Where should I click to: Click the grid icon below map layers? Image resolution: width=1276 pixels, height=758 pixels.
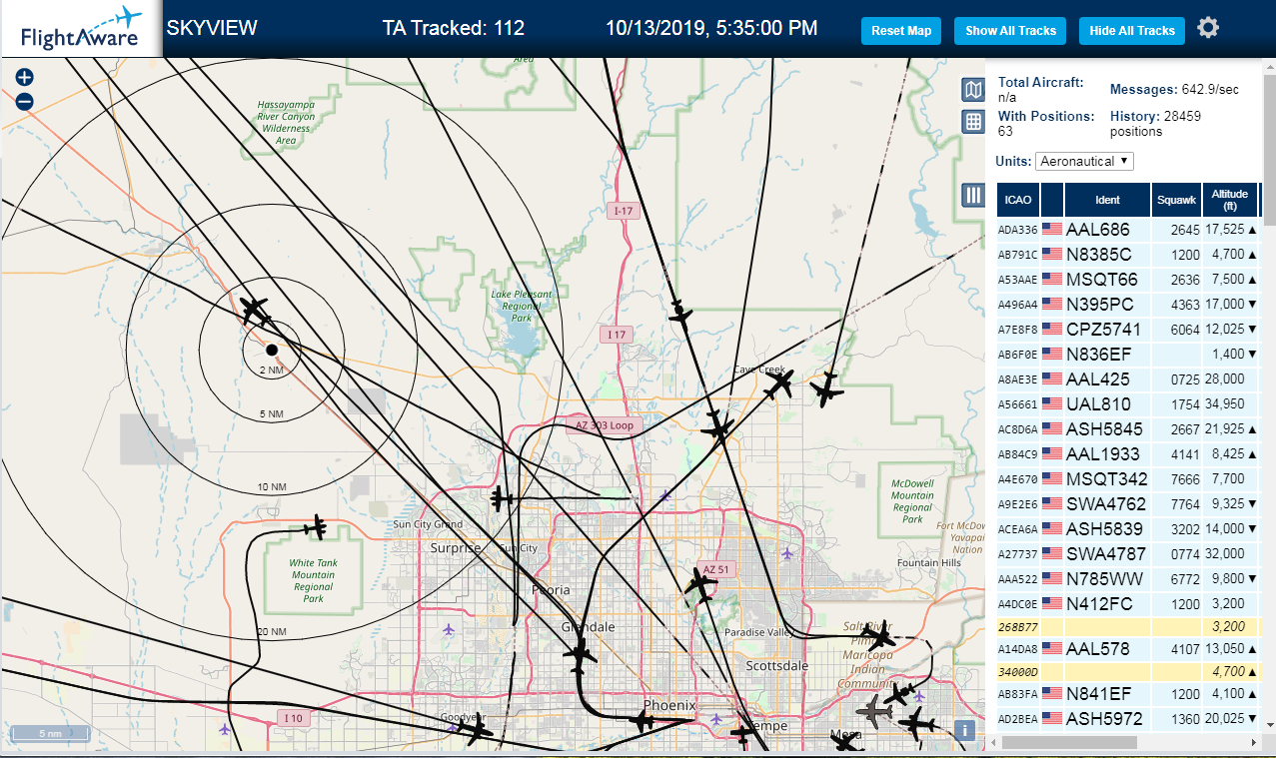point(973,122)
